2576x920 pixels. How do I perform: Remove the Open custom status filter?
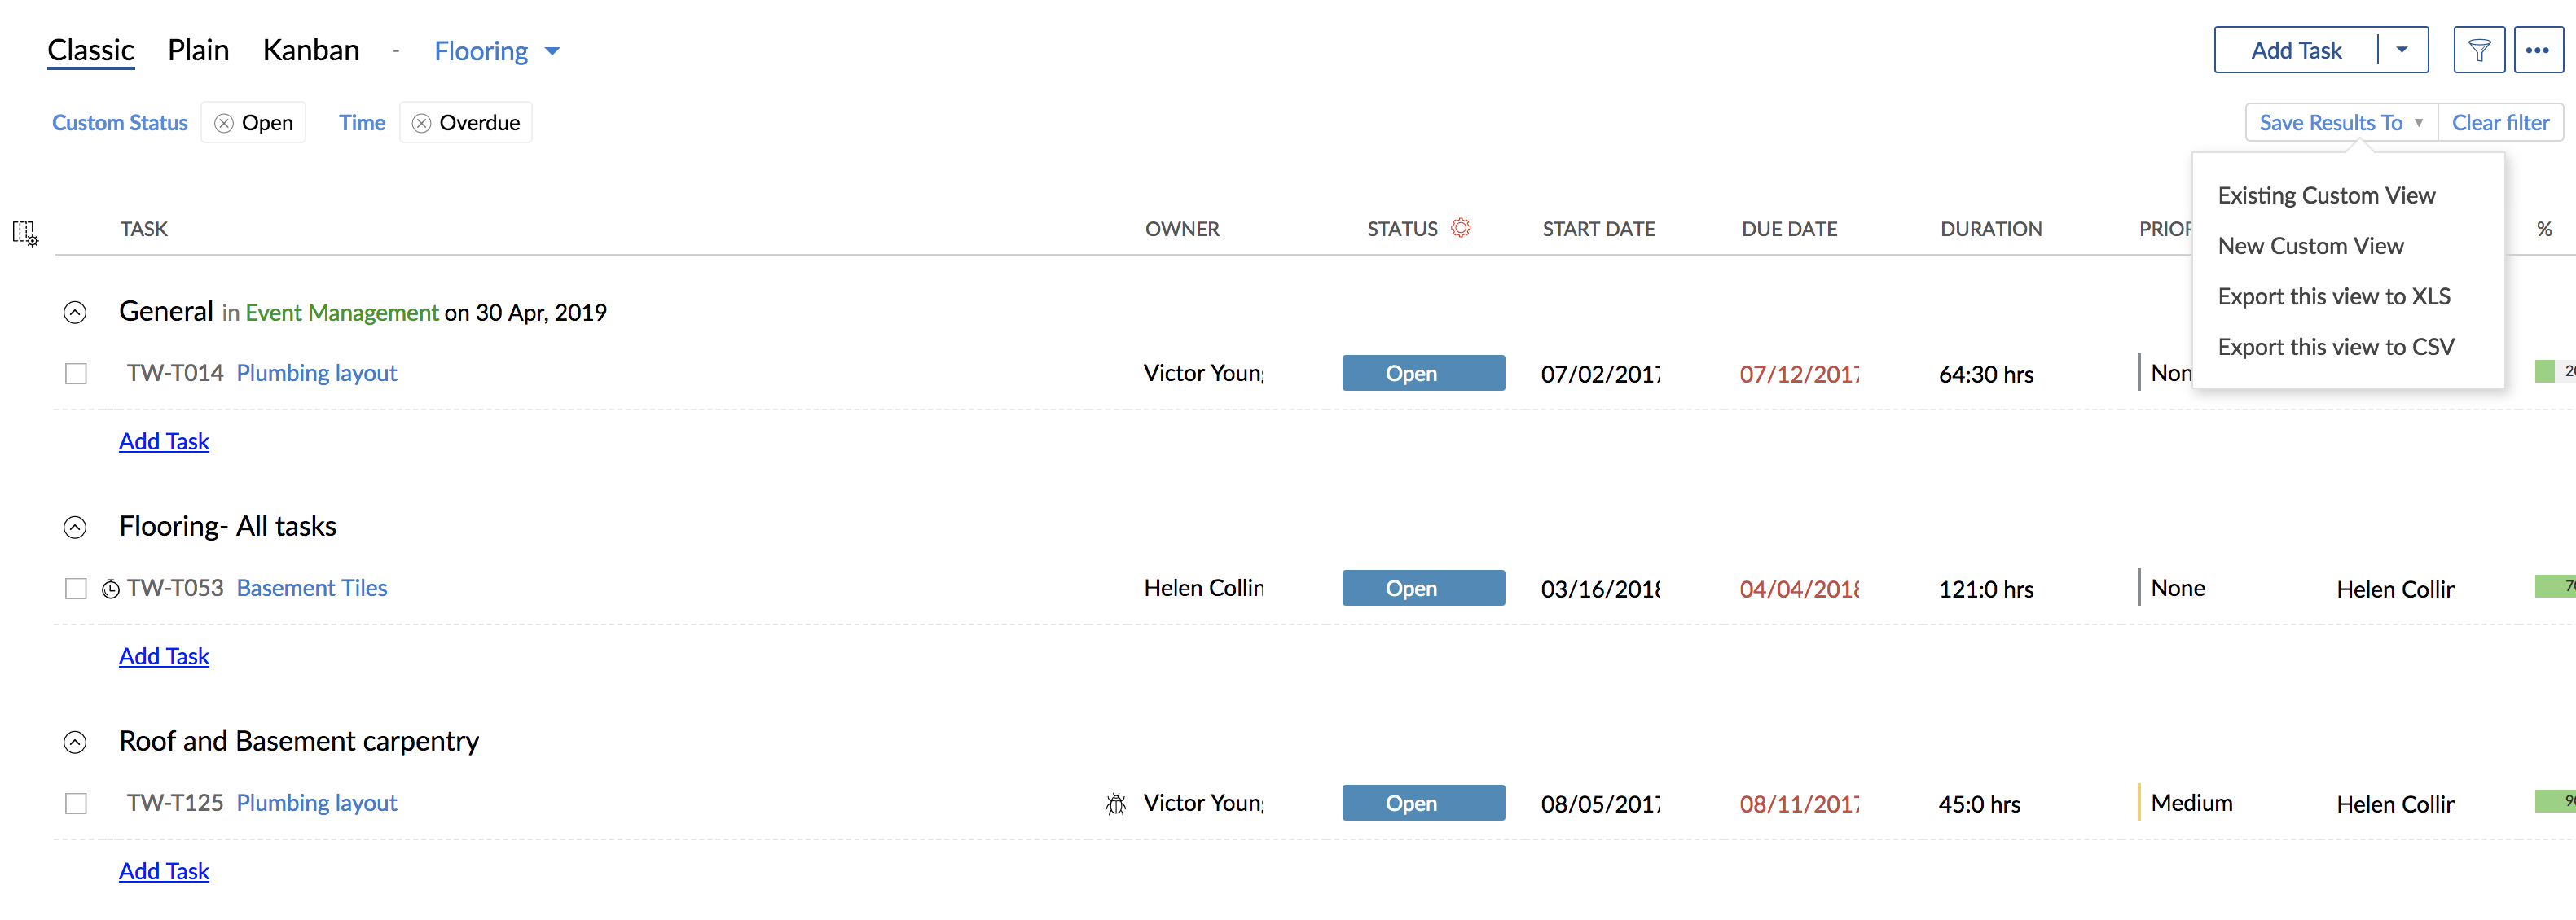(224, 123)
